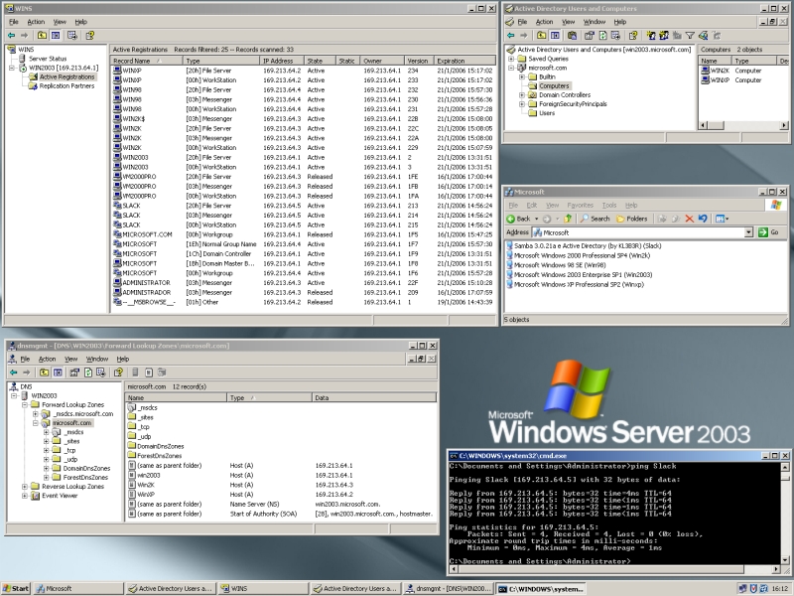This screenshot has width=794, height=596.
Task: Open the Help icon in WINS toolbar
Action: pos(90,36)
